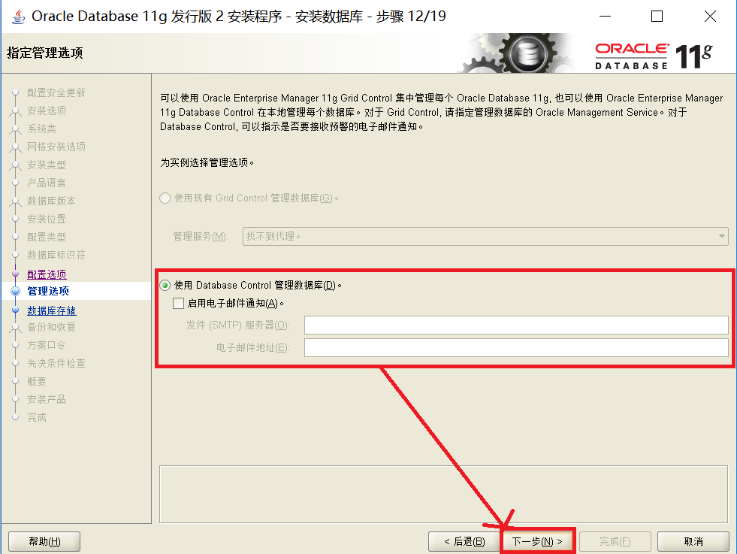Screen dimensions: 737x554
Task: Click the 安装位置 step in sidebar
Action: point(46,219)
